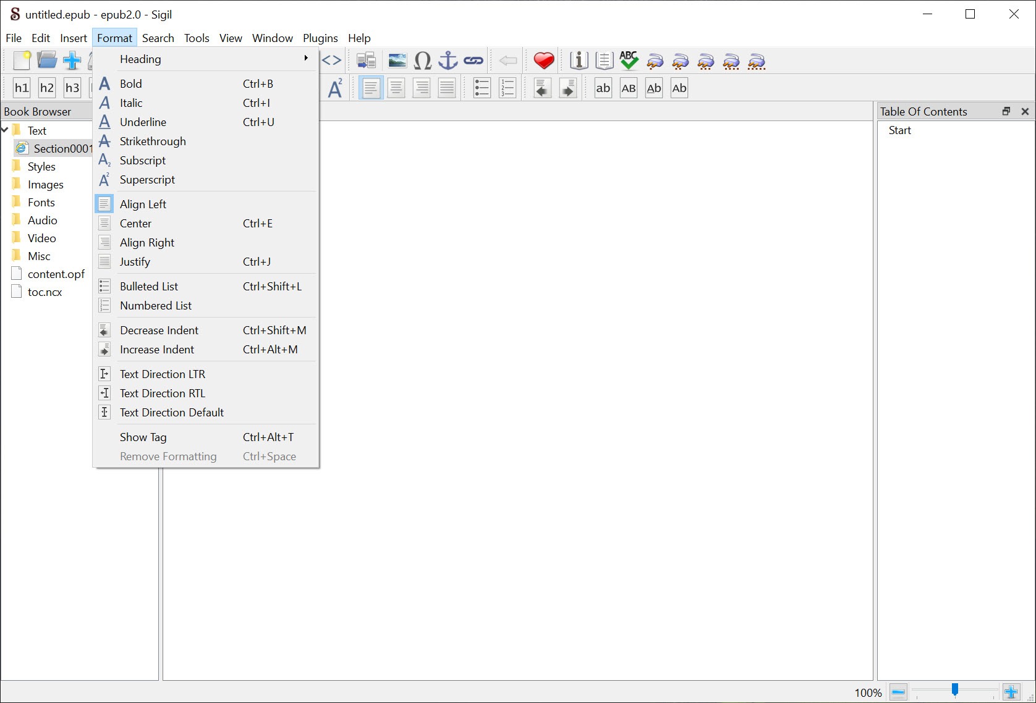This screenshot has width=1036, height=703.
Task: Run the ABC spellcheck icon
Action: pyautogui.click(x=629, y=61)
